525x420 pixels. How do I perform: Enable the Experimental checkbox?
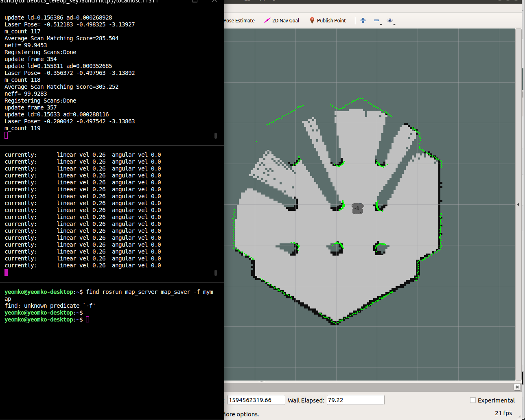[x=473, y=400]
